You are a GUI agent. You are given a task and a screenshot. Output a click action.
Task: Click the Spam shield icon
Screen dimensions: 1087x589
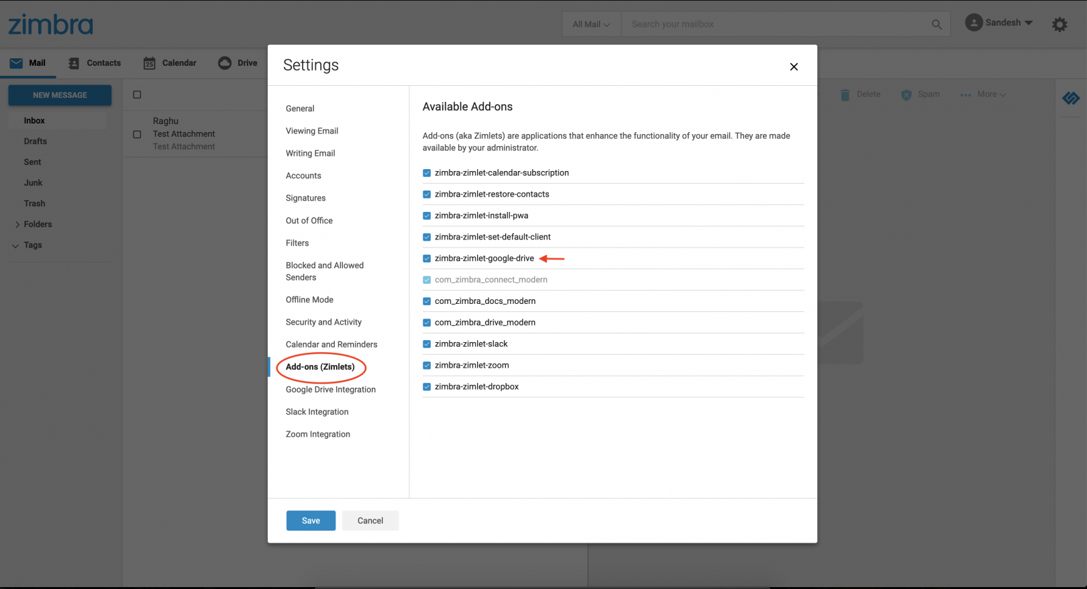tap(907, 95)
